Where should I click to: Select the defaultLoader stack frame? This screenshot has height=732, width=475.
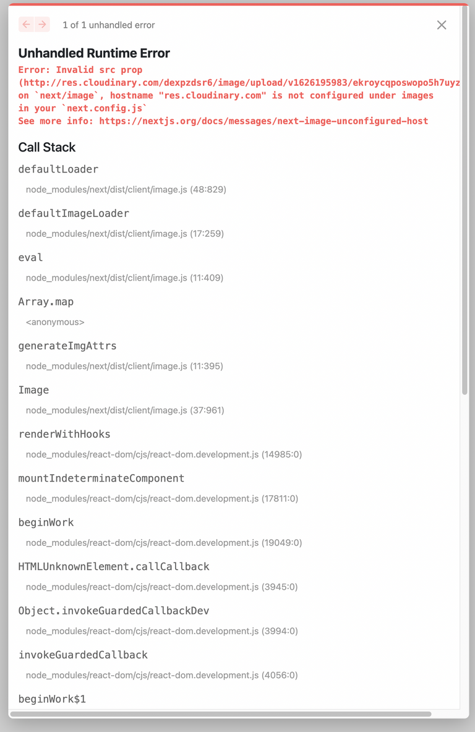point(58,169)
